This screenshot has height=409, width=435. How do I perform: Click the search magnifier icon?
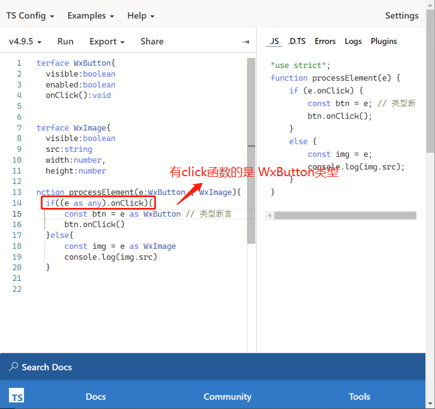13,367
